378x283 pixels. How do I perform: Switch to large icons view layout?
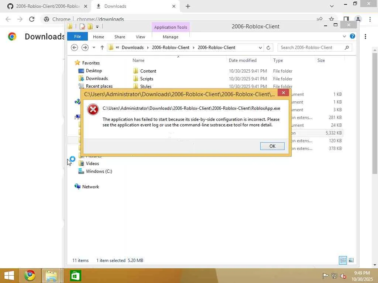tap(351, 260)
